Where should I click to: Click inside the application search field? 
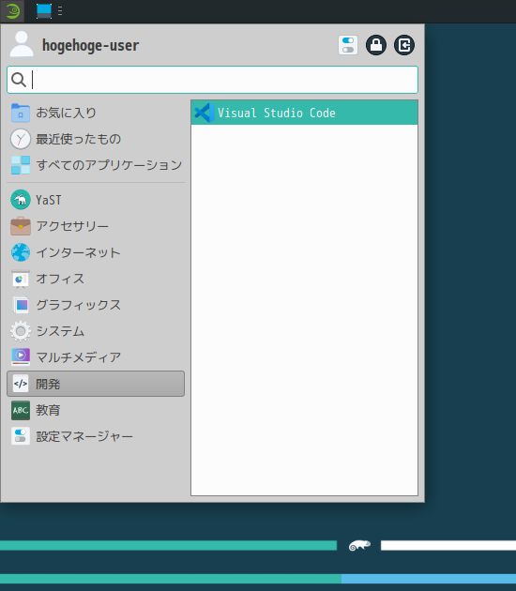pyautogui.click(x=213, y=80)
